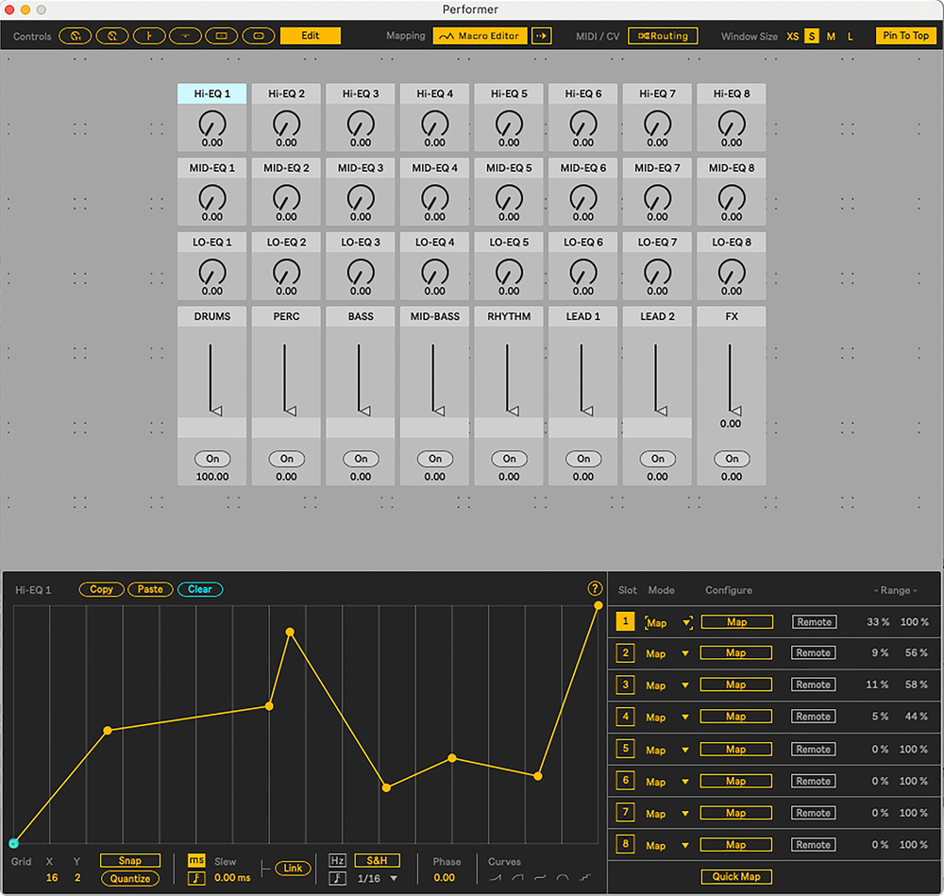Screen dimensions: 944x896
Task: Select the first curve shape preset
Action: 496,879
